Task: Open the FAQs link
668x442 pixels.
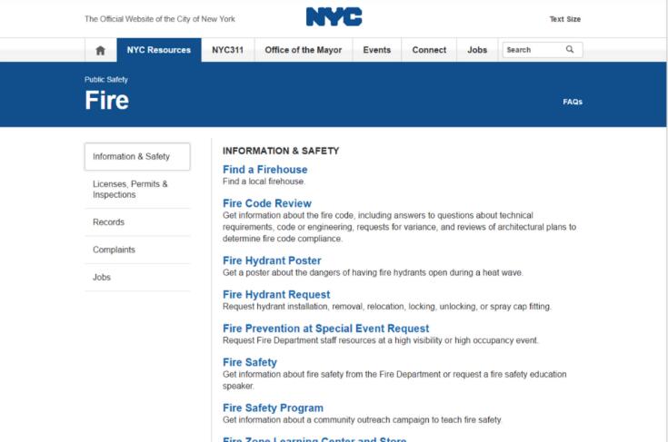Action: 573,102
